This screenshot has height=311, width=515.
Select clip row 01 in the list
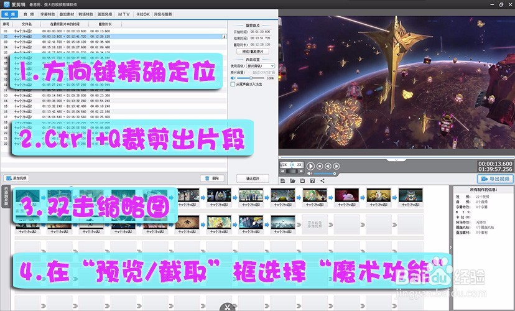[114, 31]
